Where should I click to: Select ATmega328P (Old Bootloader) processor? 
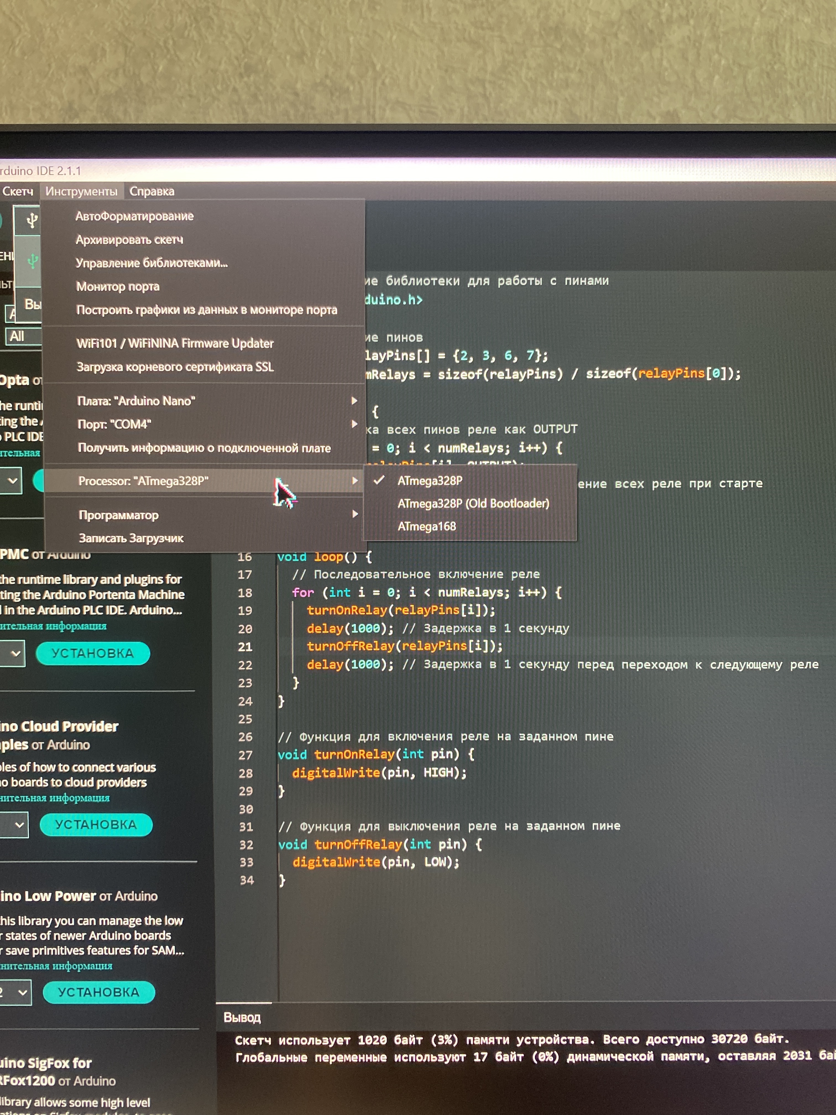point(473,504)
